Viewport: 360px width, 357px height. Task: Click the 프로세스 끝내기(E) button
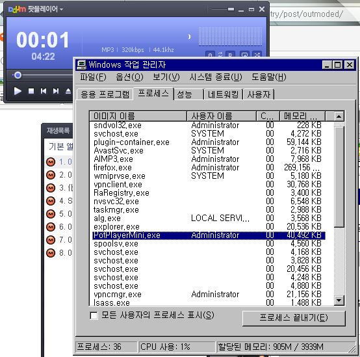point(294,318)
